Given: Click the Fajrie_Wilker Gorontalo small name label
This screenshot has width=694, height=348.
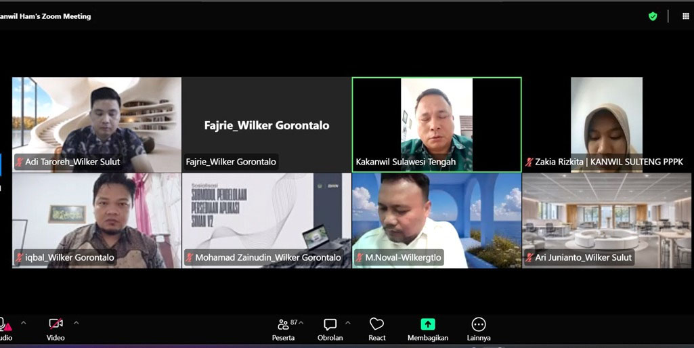Looking at the screenshot, I should [x=231, y=162].
